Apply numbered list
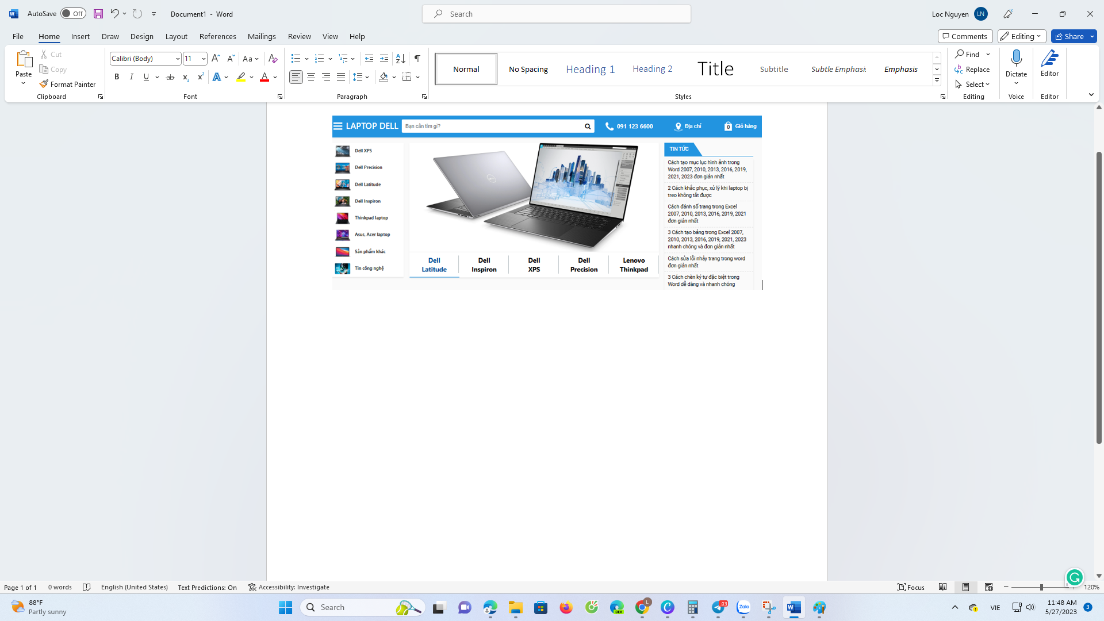 (x=320, y=59)
